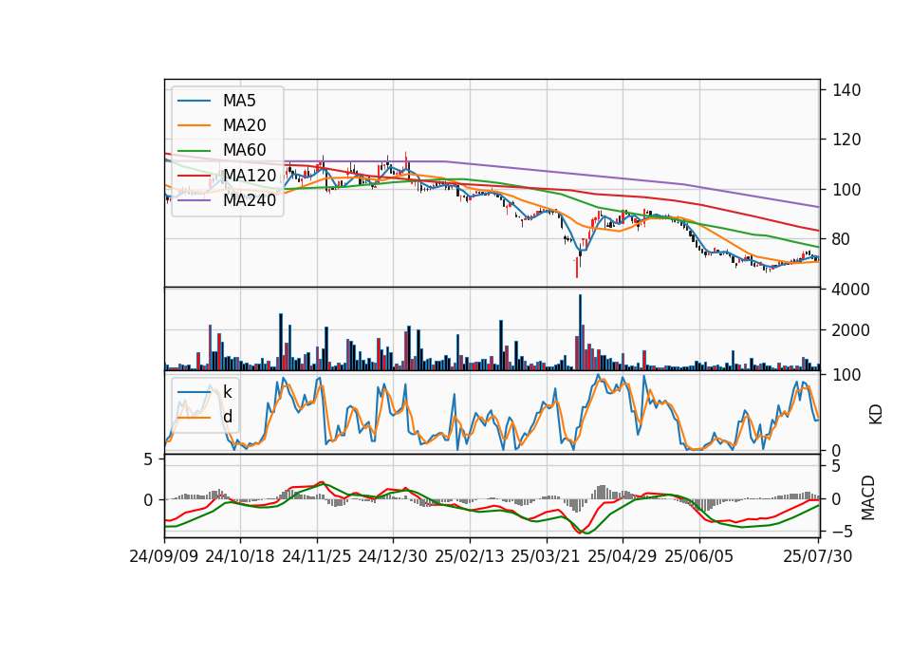911x655 pixels.
Task: Click the 25/06/05 date tick label
Action: coord(699,556)
